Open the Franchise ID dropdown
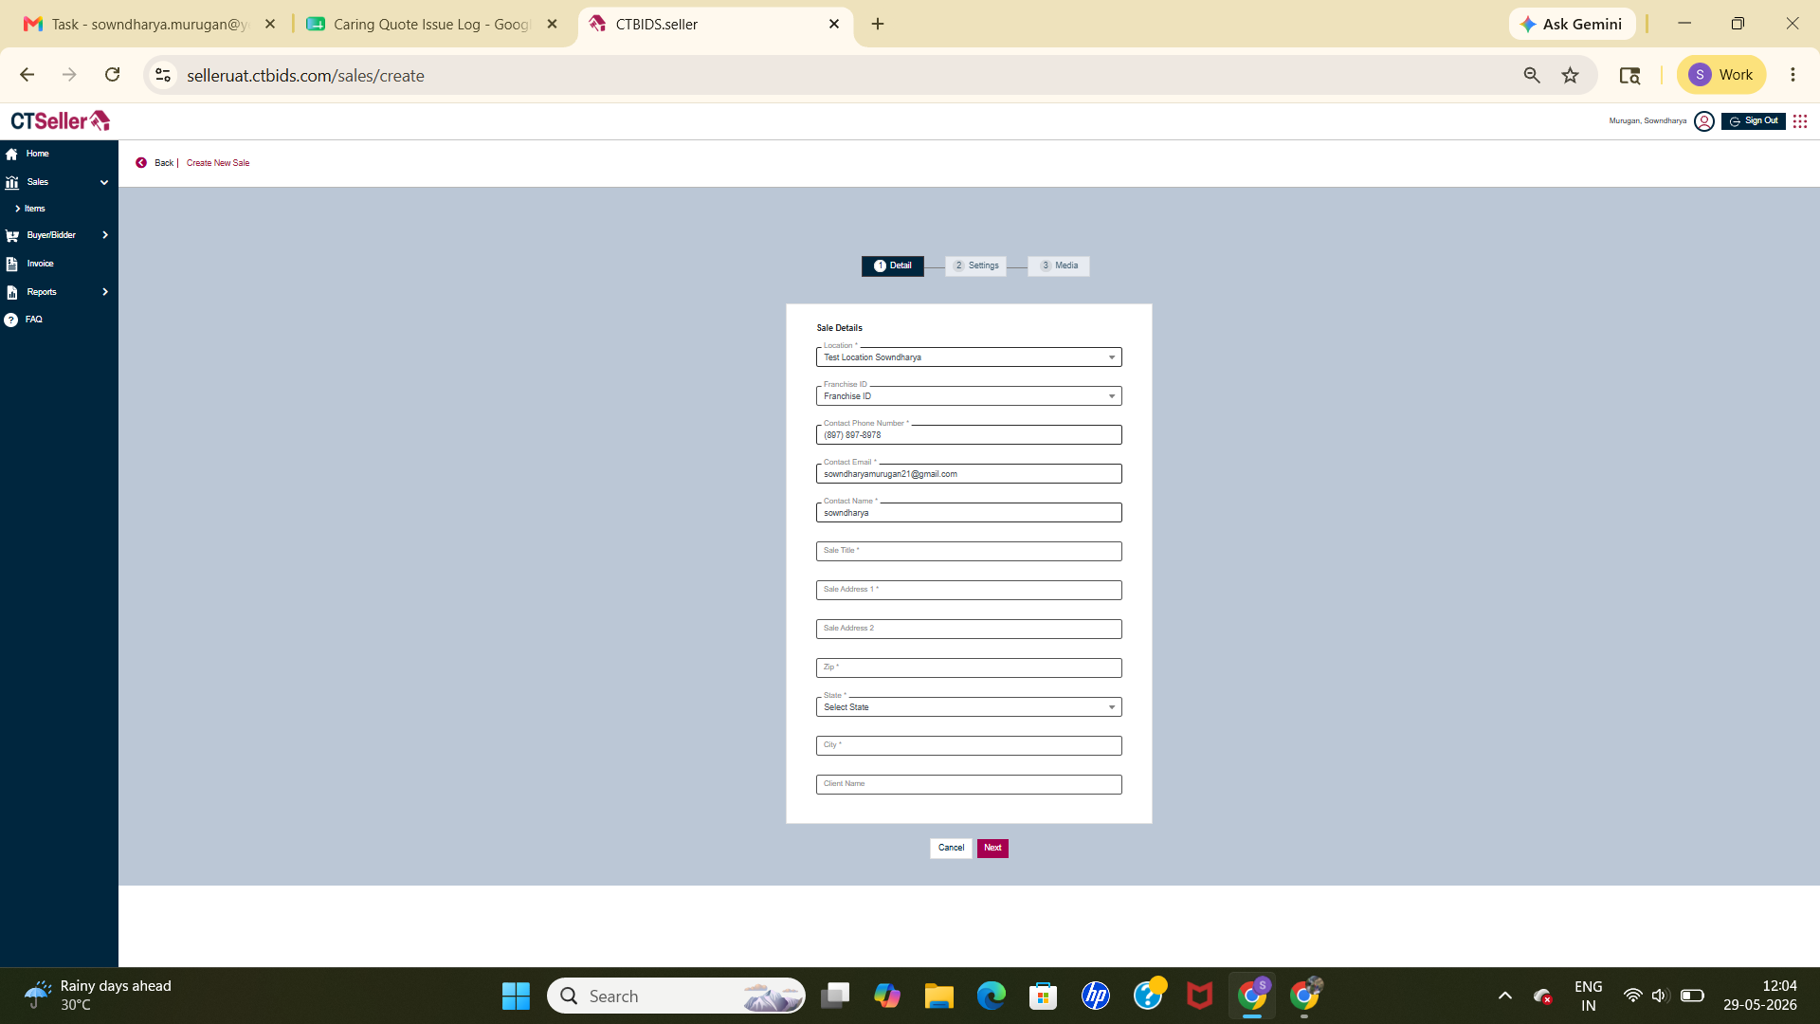1820x1024 pixels. click(969, 396)
